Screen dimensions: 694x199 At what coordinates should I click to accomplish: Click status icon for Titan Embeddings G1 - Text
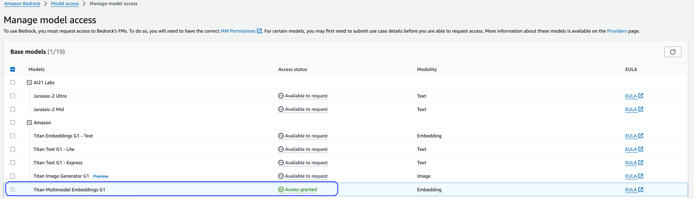(x=281, y=136)
